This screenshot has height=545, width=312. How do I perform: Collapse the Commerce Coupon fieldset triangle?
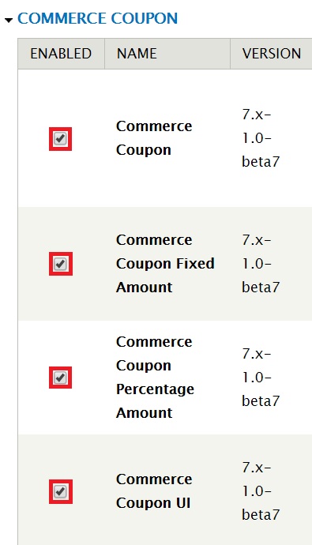[9, 21]
